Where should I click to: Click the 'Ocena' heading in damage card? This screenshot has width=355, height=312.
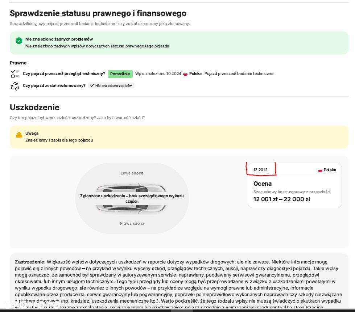[x=263, y=184]
